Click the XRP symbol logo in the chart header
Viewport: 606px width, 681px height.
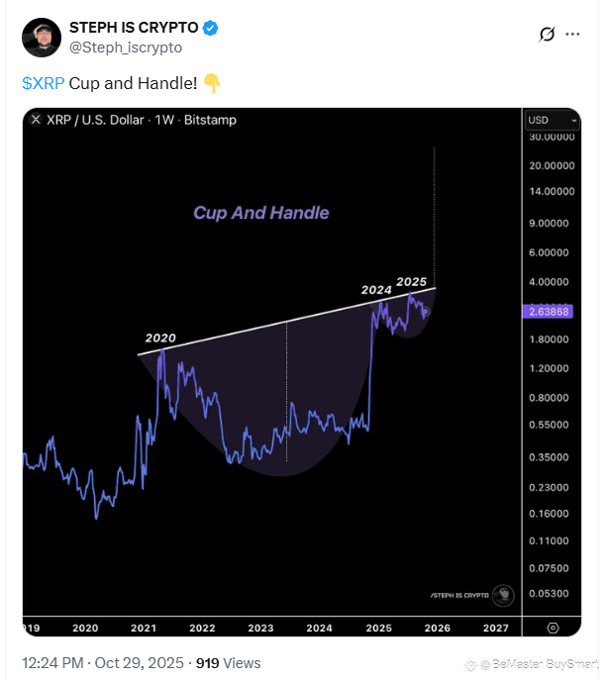pos(37,120)
